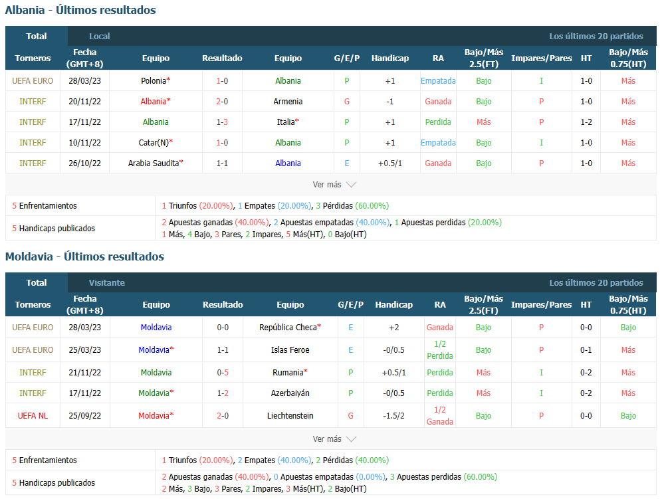Open the 1-2 result against Azerbaiyán

coord(223,393)
